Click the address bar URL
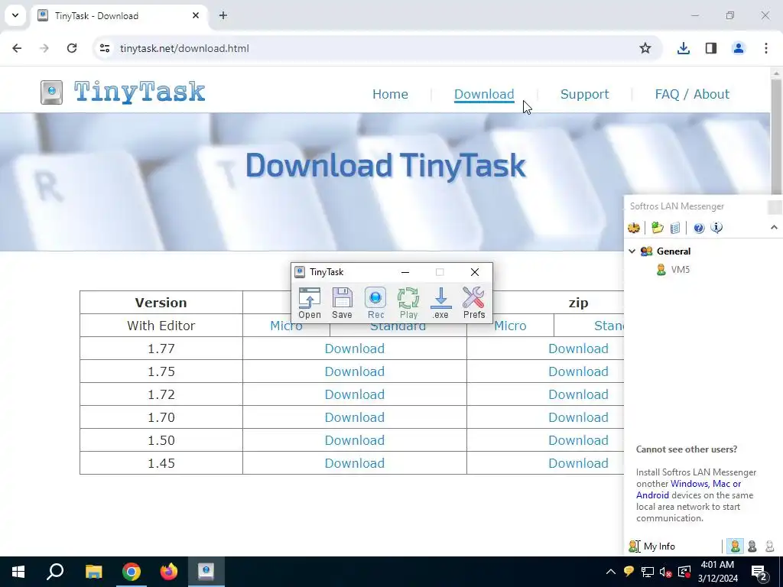Viewport: 783px width, 587px height. tap(184, 48)
